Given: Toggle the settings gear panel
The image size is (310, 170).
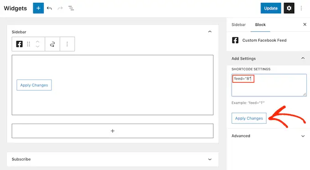Looking at the screenshot, I should pos(289,8).
